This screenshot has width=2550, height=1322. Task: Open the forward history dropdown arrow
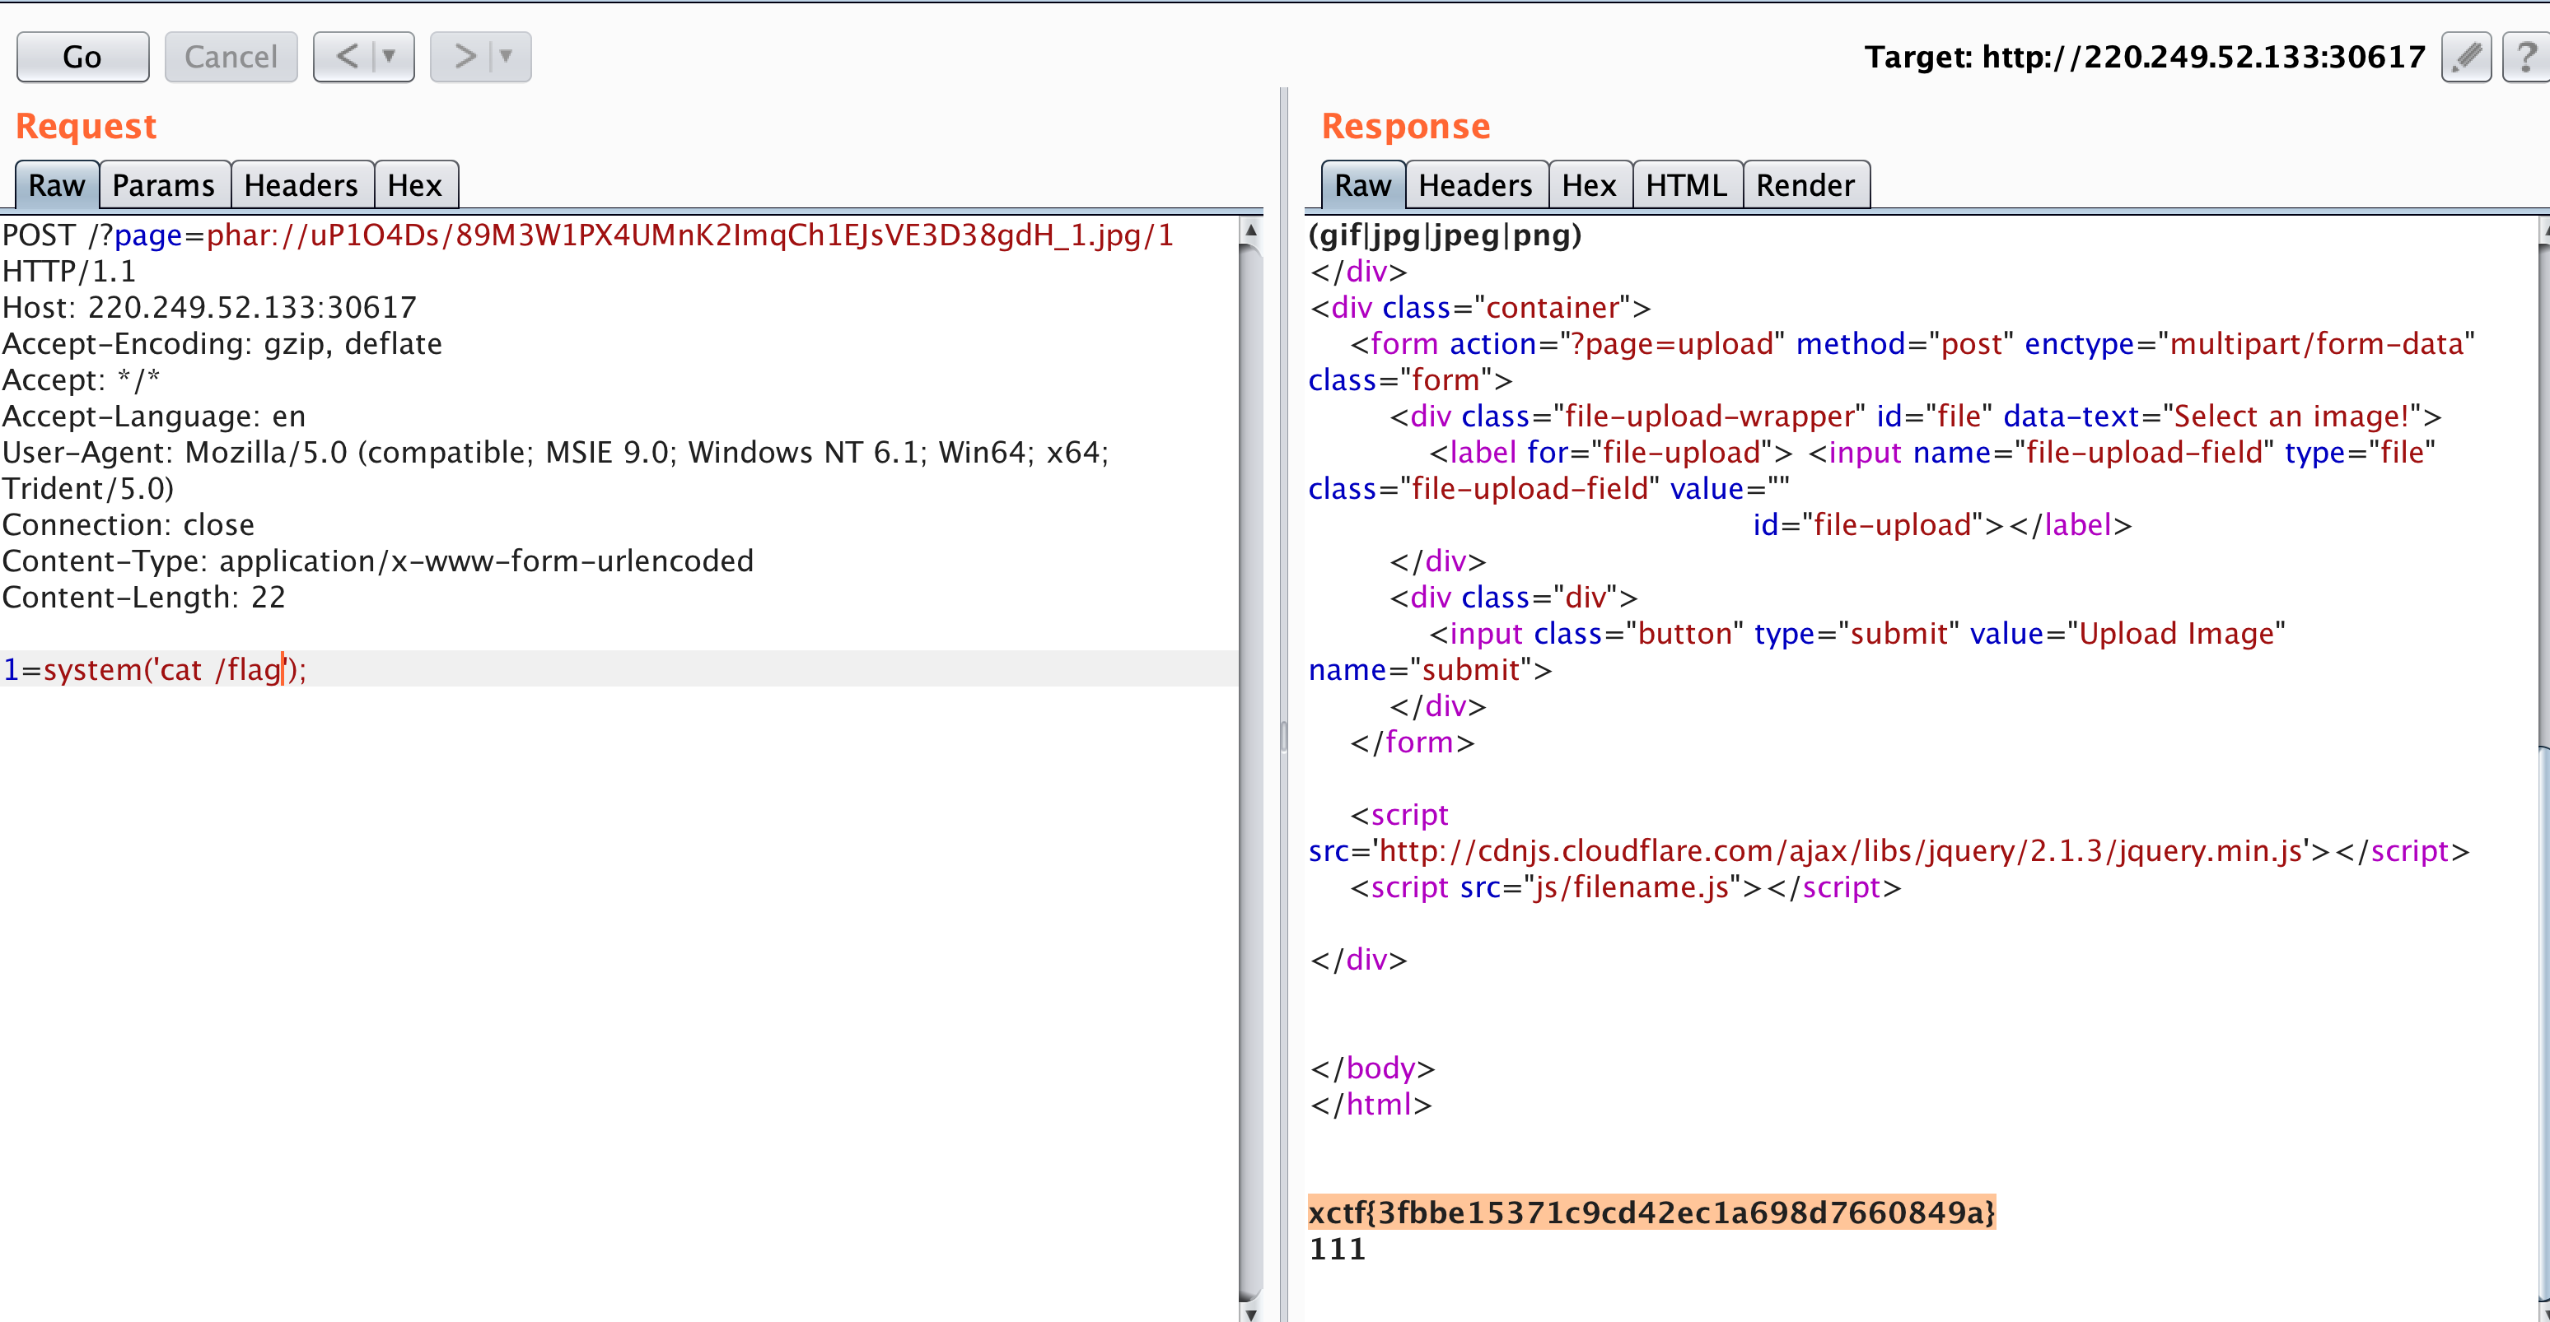point(507,57)
